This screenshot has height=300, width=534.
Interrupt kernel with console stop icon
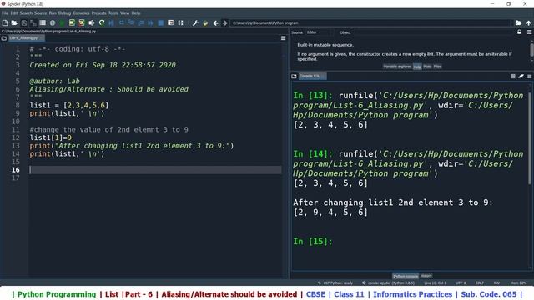513,76
